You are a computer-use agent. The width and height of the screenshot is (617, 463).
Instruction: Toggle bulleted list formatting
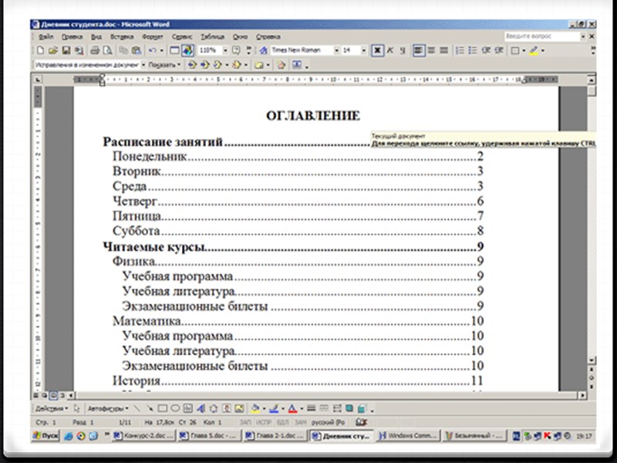pyautogui.click(x=473, y=50)
